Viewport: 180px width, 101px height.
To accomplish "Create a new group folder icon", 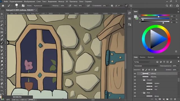I will [167, 99].
